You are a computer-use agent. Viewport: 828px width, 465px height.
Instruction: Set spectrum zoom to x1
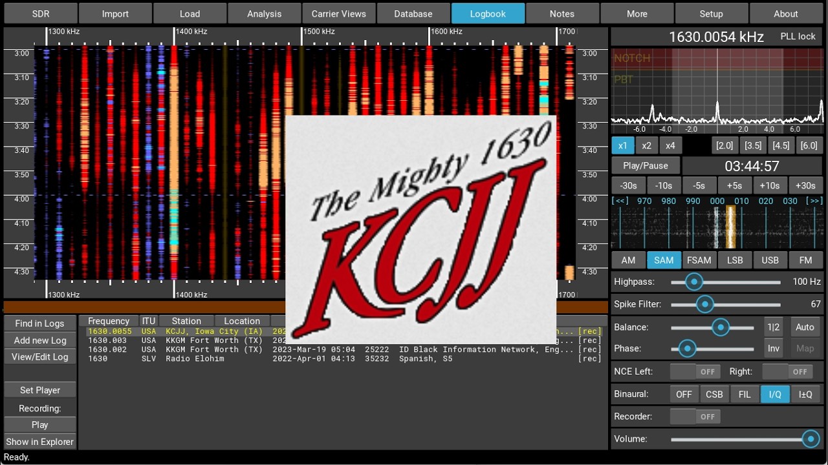[622, 145]
